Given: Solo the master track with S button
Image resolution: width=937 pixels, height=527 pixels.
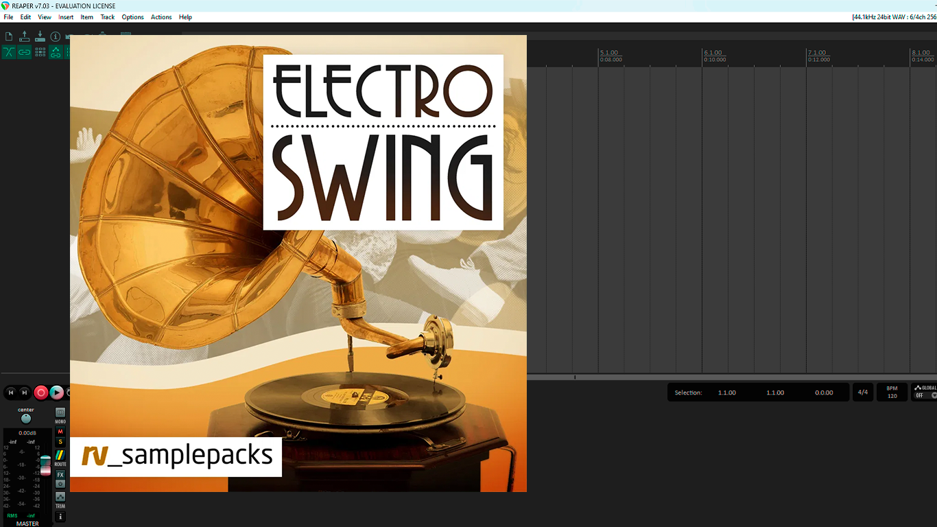Looking at the screenshot, I should (x=60, y=442).
